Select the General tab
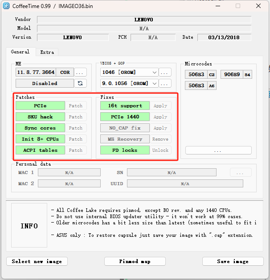This screenshot has width=270, height=280. pyautogui.click(x=20, y=52)
